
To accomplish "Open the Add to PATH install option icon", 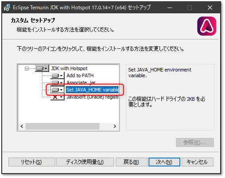I will tap(57, 75).
